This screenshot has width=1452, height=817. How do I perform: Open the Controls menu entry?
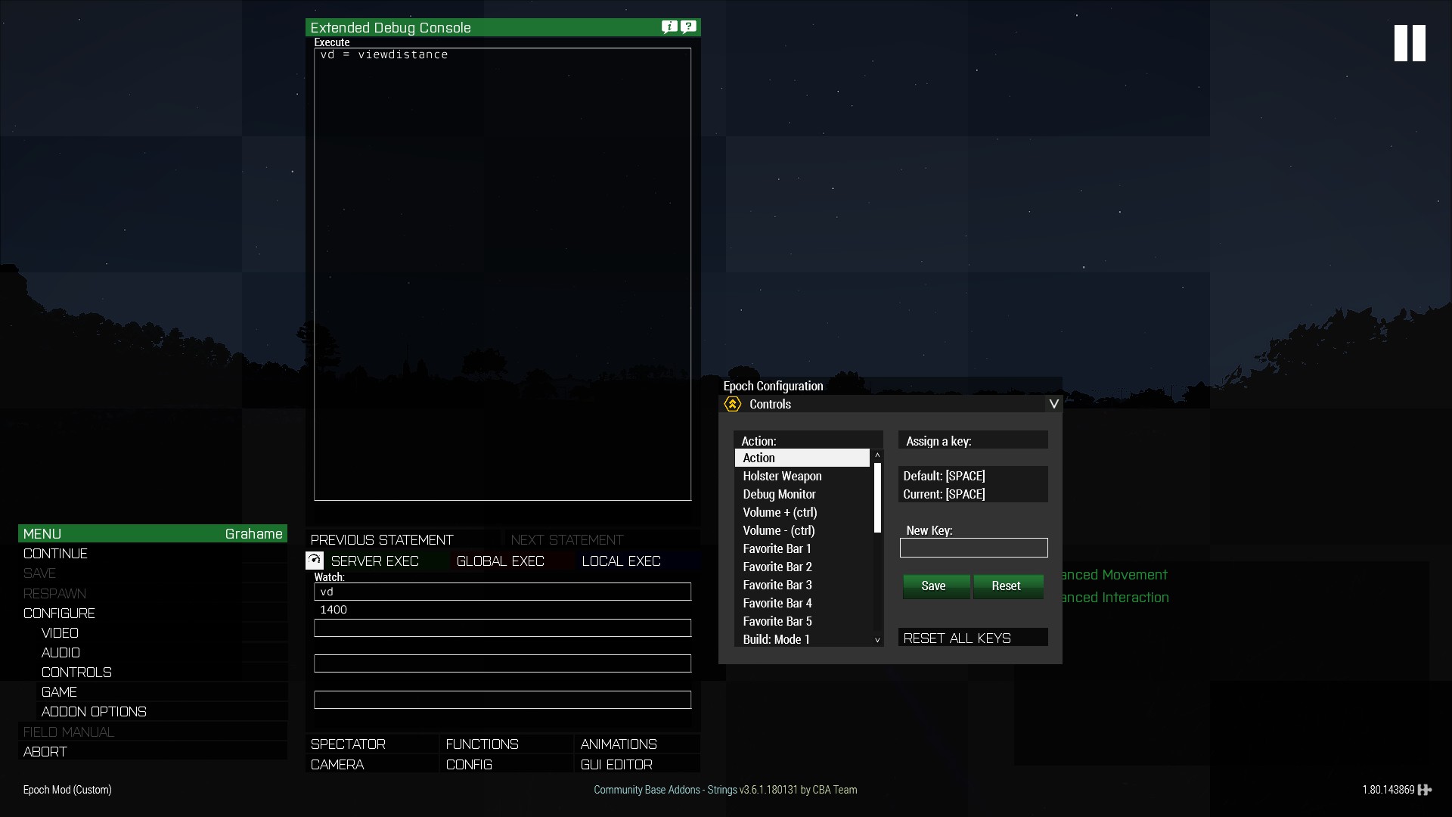[76, 673]
